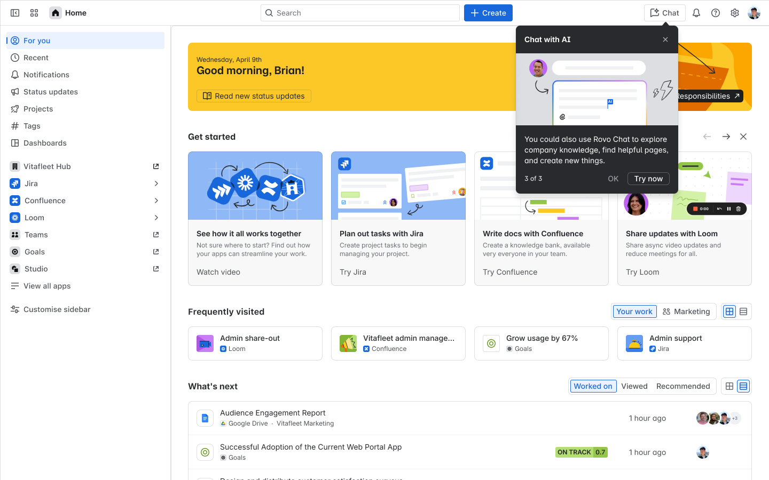
Task: Click the +3 collaborators badge
Action: [x=735, y=418]
